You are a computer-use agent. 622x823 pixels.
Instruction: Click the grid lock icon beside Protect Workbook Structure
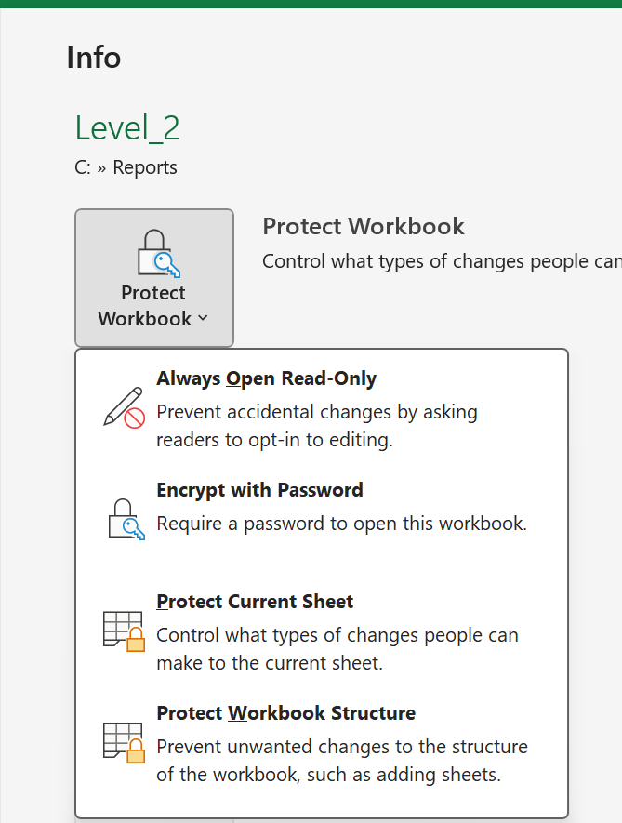click(x=125, y=743)
